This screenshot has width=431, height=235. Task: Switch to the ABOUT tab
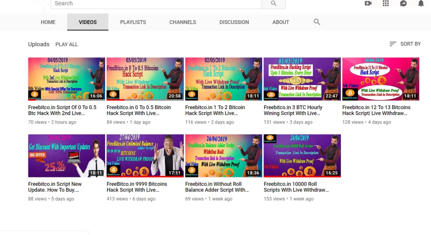point(281,22)
